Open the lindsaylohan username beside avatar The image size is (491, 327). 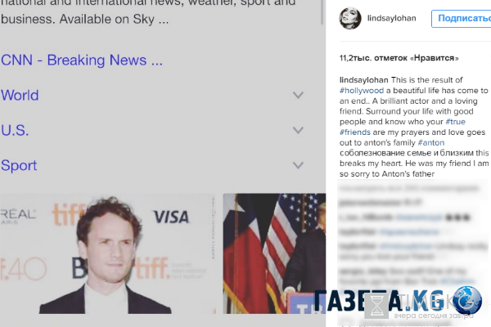pyautogui.click(x=391, y=18)
